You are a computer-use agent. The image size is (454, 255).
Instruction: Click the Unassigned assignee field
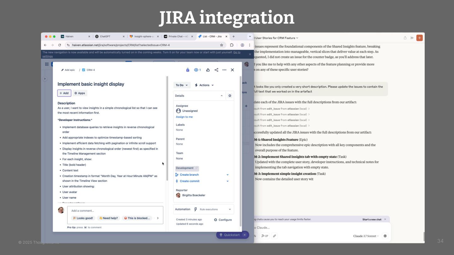187,111
